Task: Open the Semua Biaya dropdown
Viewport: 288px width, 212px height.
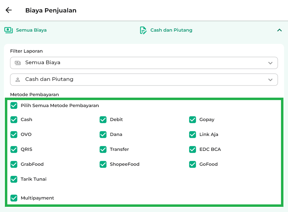Action: [x=144, y=63]
